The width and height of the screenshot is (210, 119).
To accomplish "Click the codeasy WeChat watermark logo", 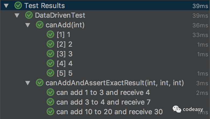I will tap(177, 109).
